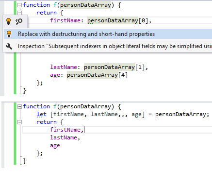Click lightbulb icon beside Replace with destructuring
212x187 pixels.
9,34
